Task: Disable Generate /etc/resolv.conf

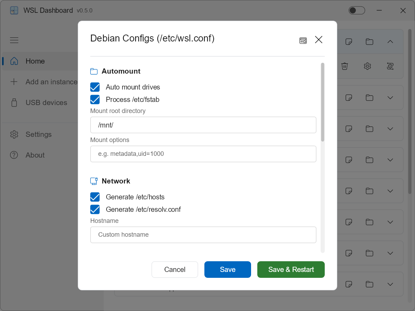Action: click(95, 209)
